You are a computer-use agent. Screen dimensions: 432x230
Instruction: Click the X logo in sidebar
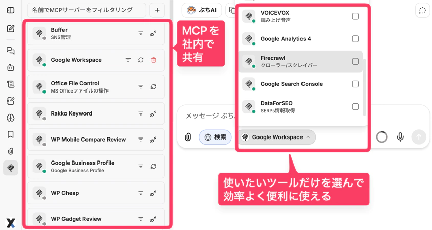click(x=10, y=223)
